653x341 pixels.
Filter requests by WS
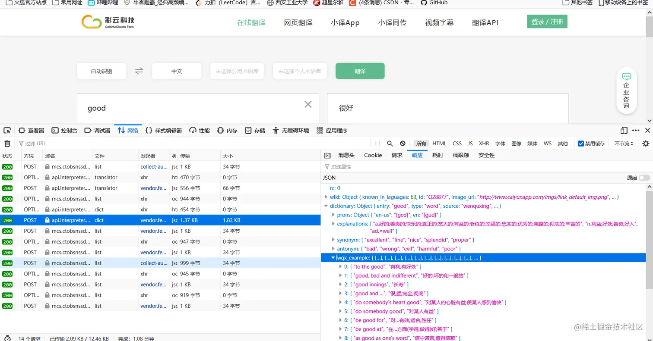click(548, 144)
